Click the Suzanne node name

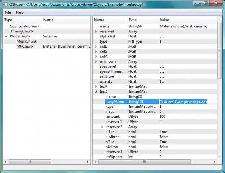[x=50, y=36]
